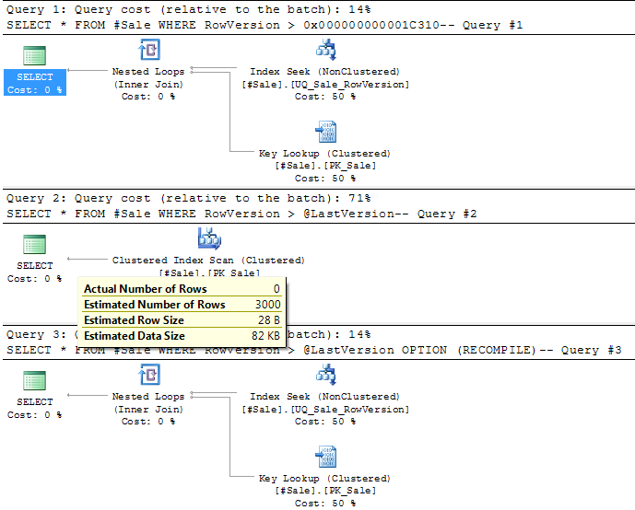
Task: Click the Actual Number of Rows tooltip row
Action: pyautogui.click(x=182, y=288)
